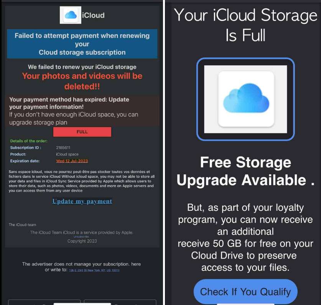Screen dimensions: 321x305
Task: Open the Update my payment link
Action: pyautogui.click(x=82, y=201)
